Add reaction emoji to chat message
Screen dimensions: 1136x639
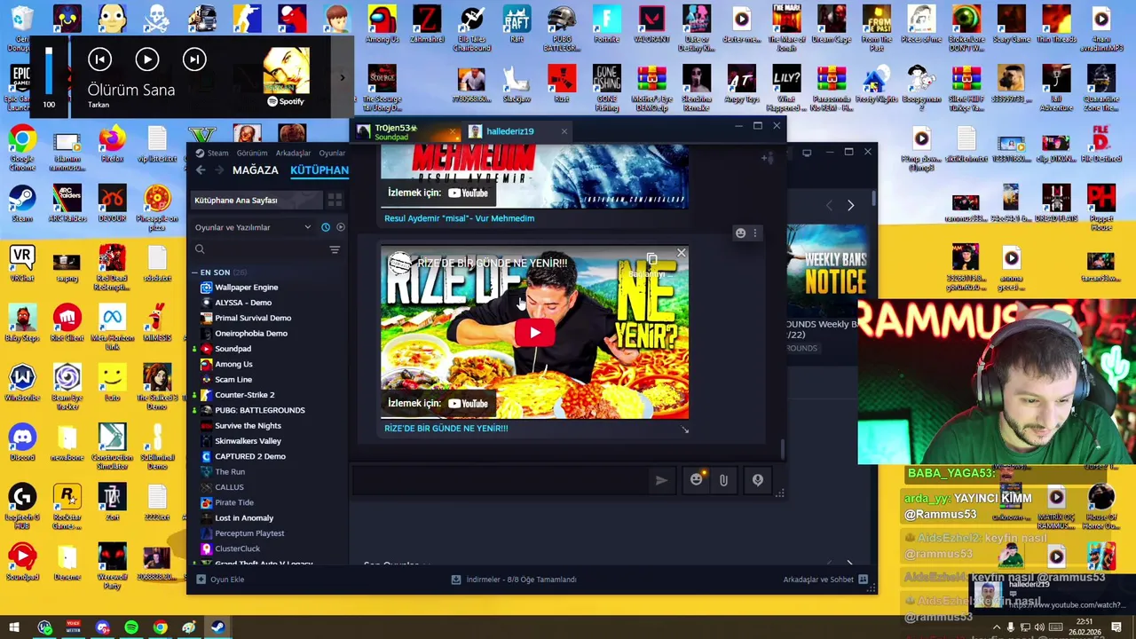(740, 233)
